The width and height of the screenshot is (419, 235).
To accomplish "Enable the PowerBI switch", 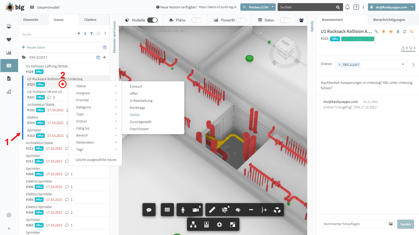I will [x=241, y=20].
